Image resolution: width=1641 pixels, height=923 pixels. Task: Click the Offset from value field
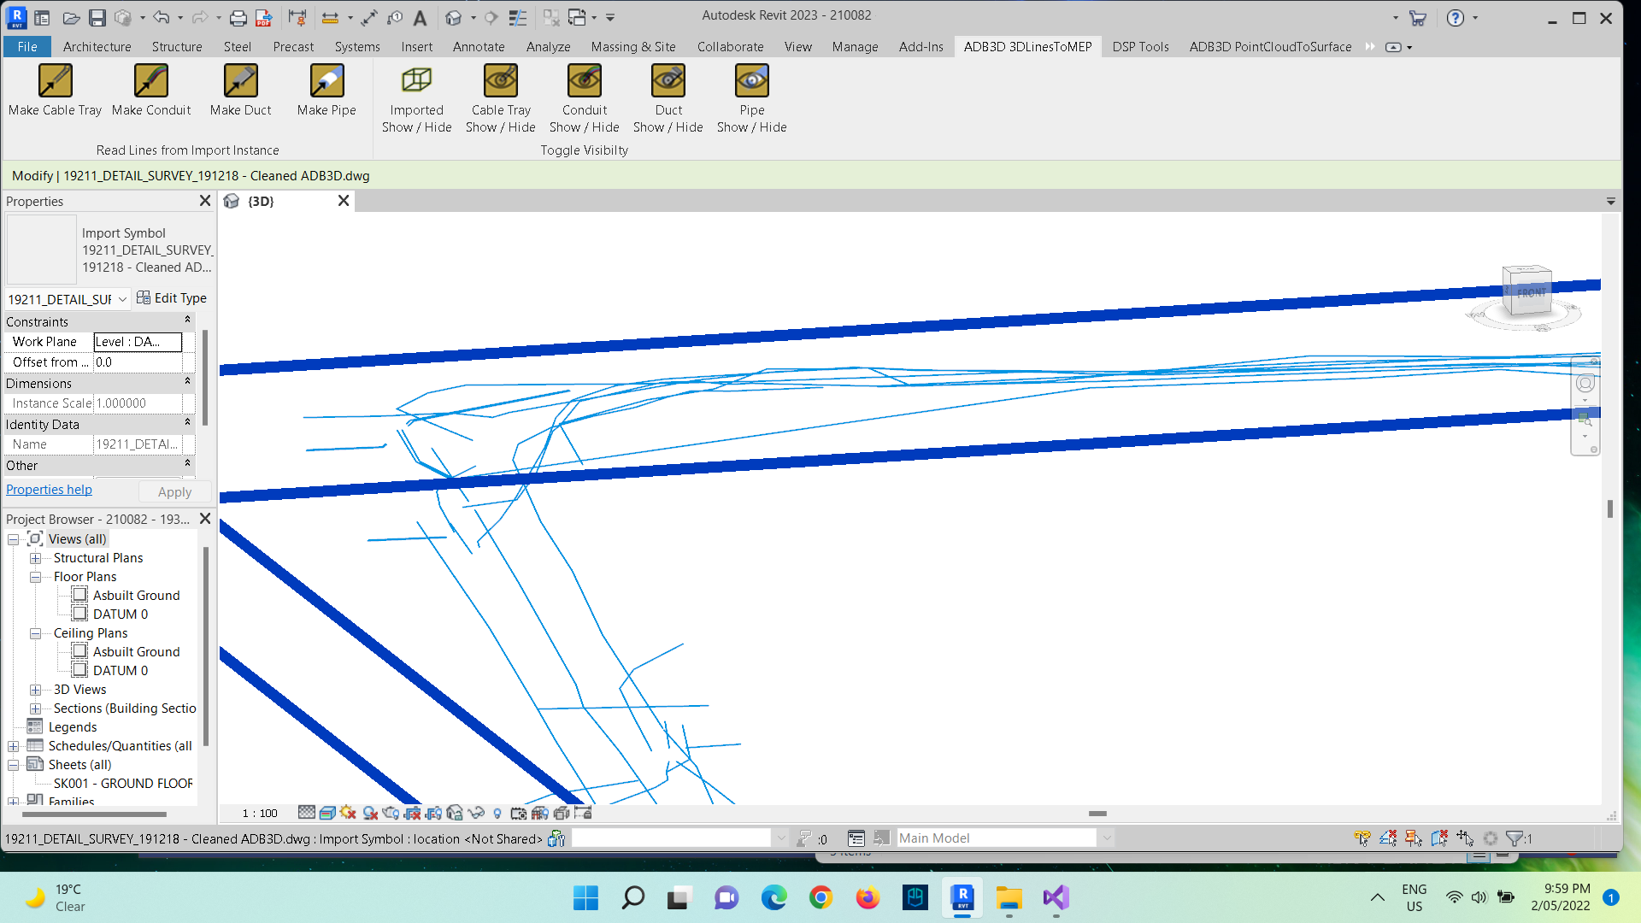click(x=137, y=362)
